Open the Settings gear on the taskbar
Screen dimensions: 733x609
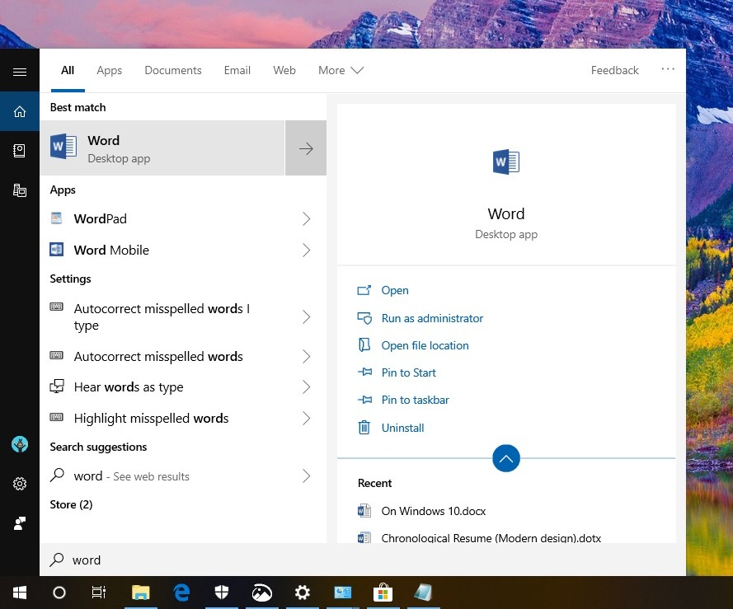click(303, 593)
